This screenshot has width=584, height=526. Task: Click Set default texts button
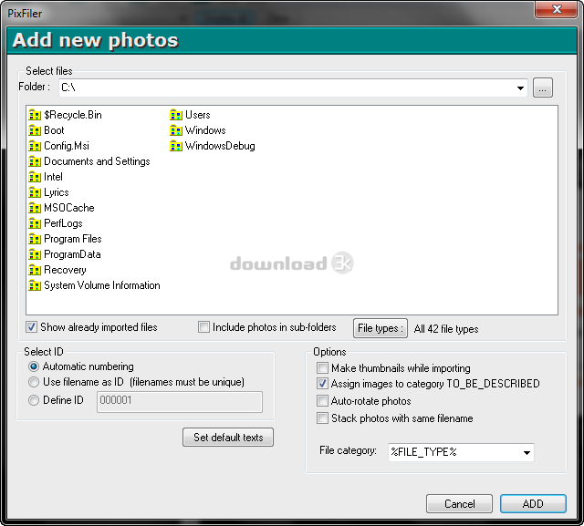(228, 438)
